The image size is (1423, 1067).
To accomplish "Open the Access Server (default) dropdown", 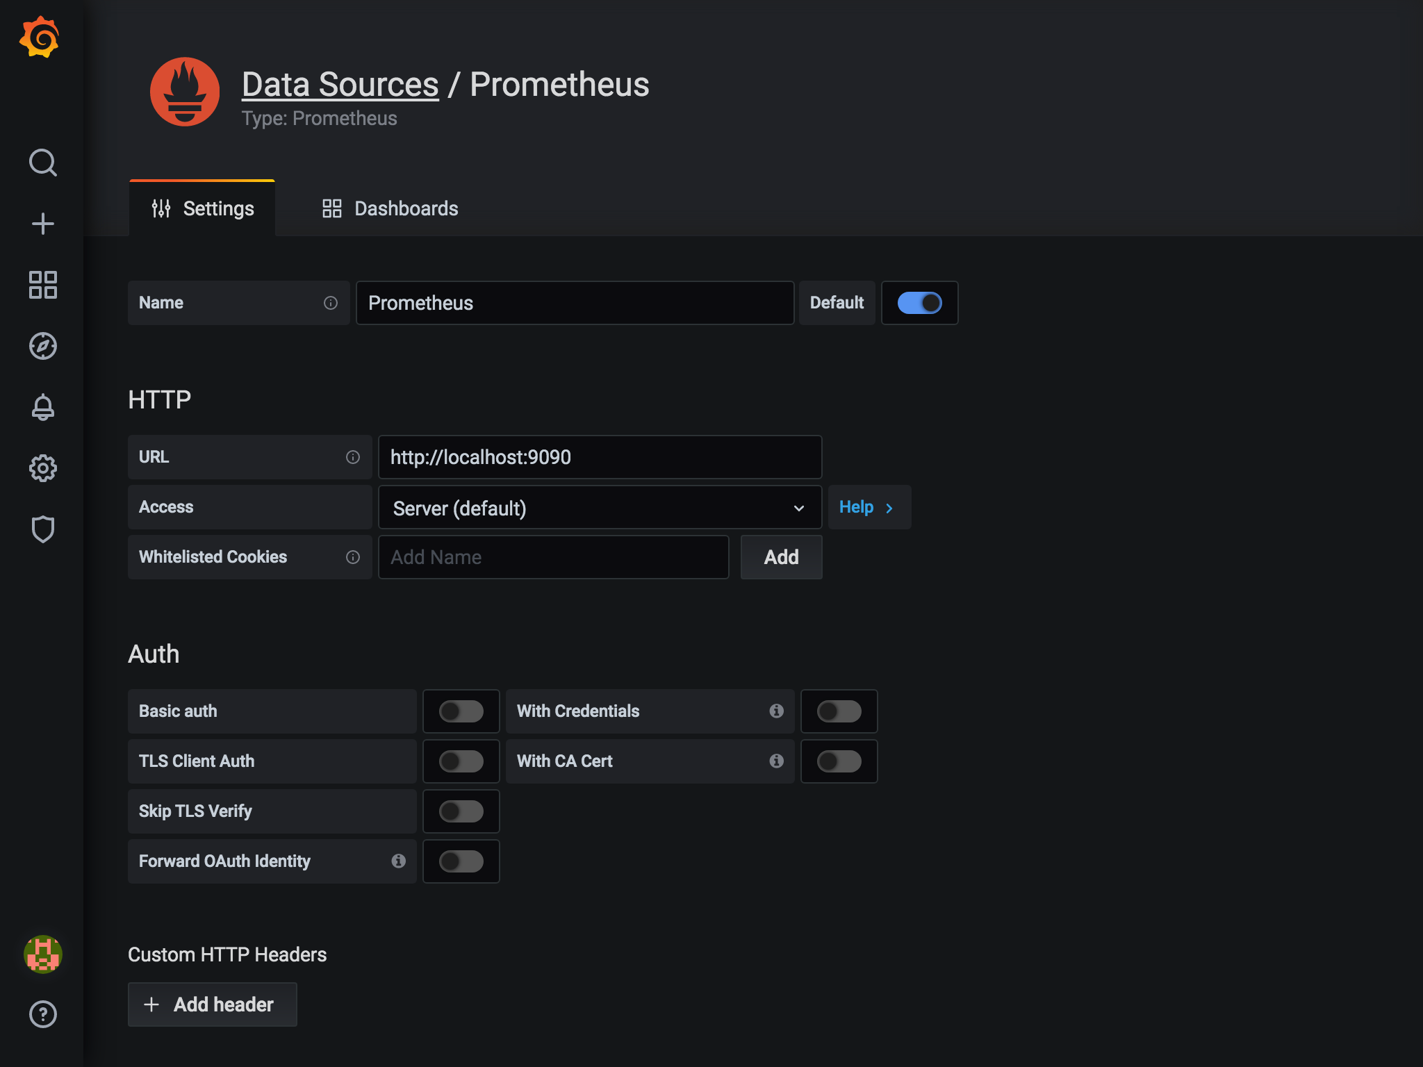I will [x=599, y=508].
